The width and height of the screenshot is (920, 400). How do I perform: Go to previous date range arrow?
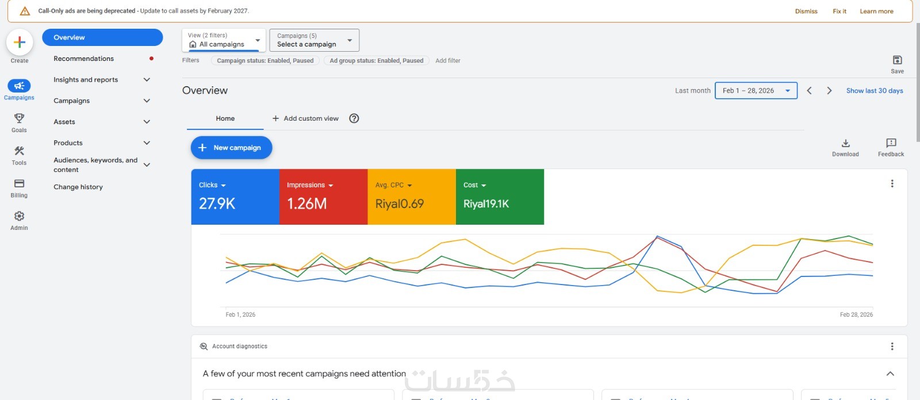pyautogui.click(x=809, y=91)
